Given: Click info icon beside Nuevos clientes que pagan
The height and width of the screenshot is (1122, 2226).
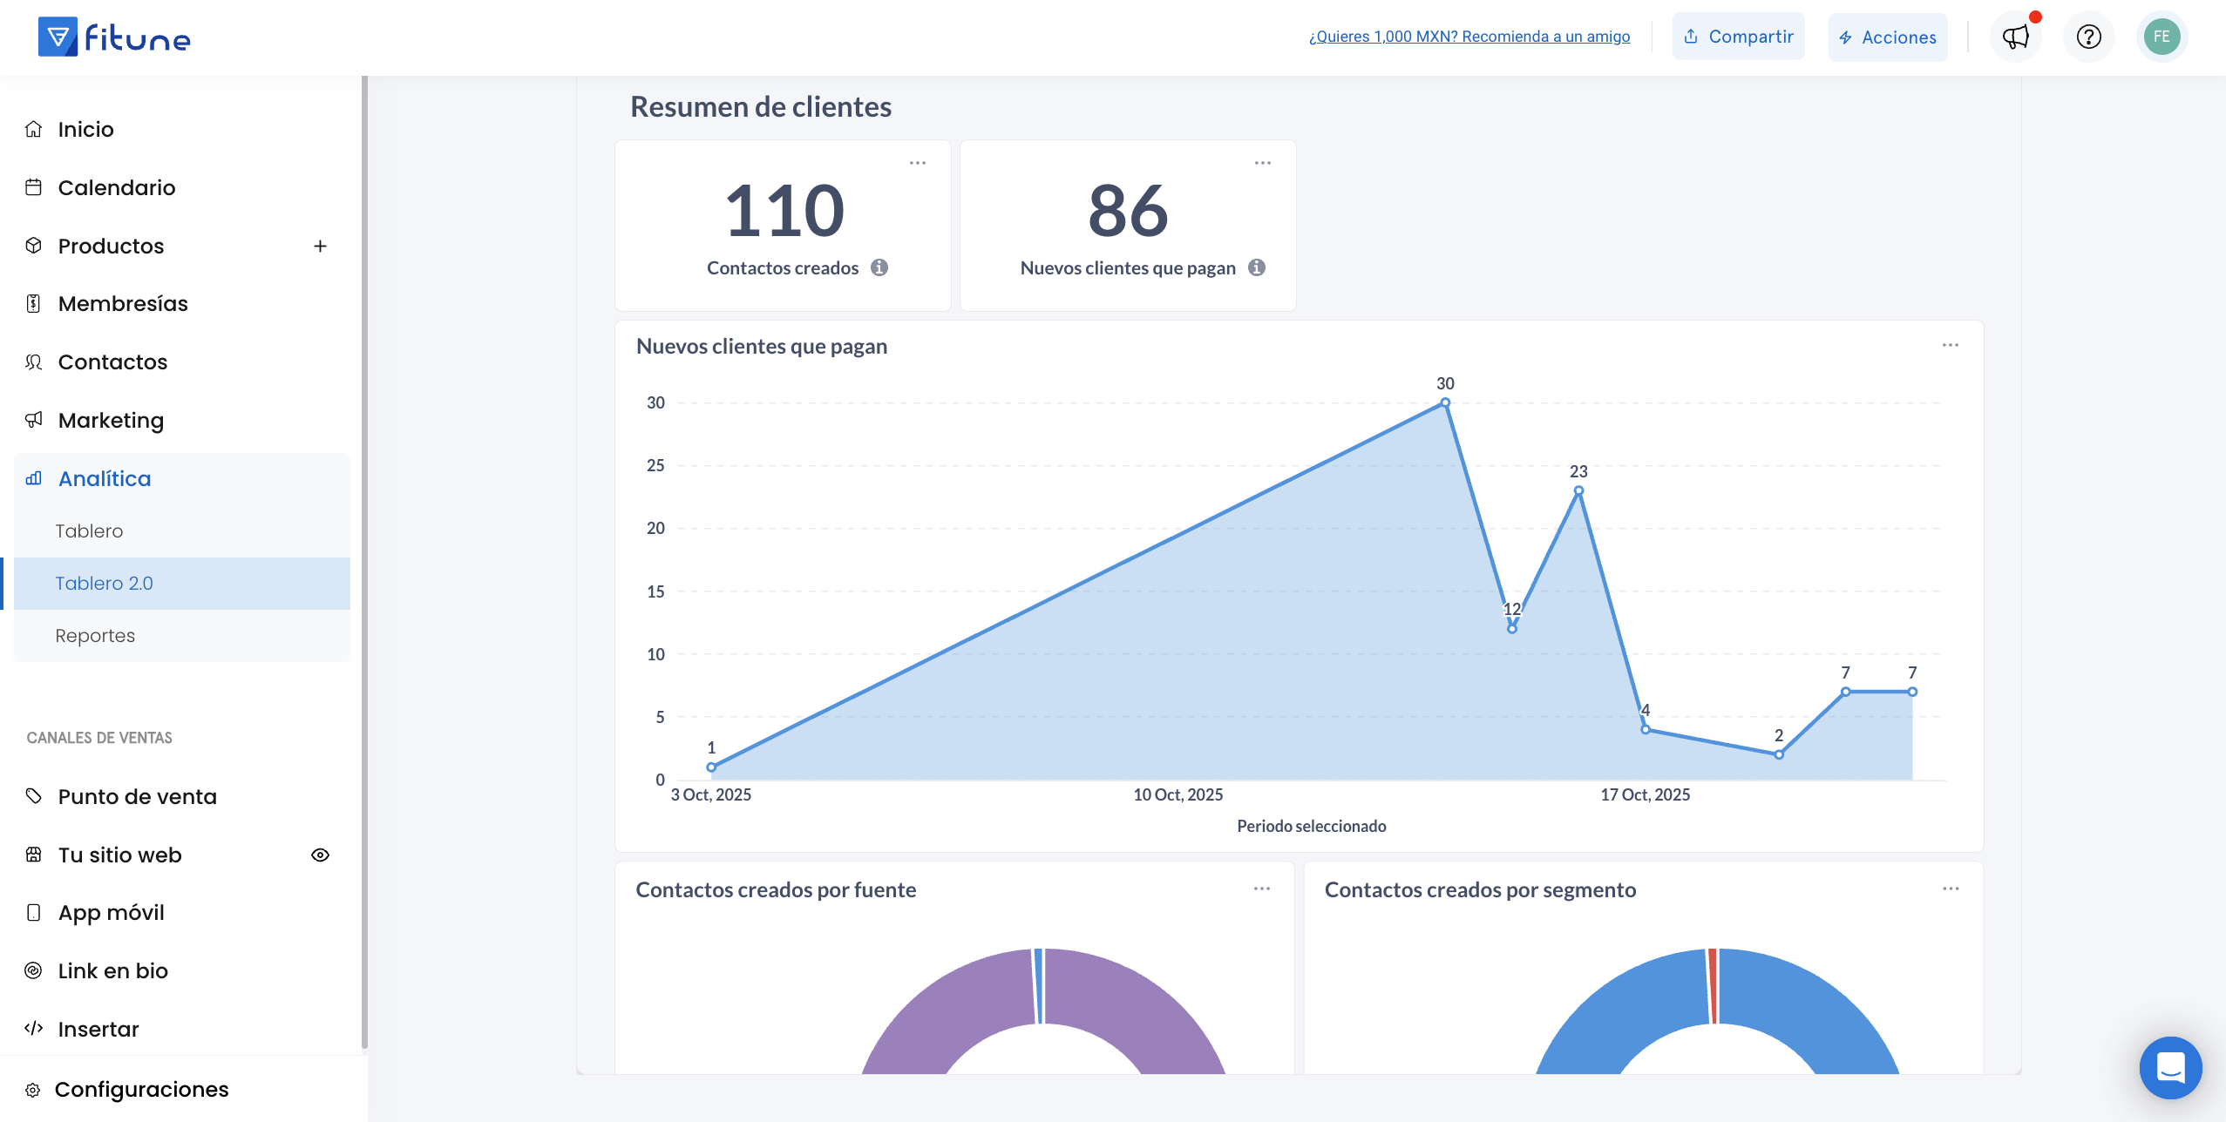Looking at the screenshot, I should 1256,267.
